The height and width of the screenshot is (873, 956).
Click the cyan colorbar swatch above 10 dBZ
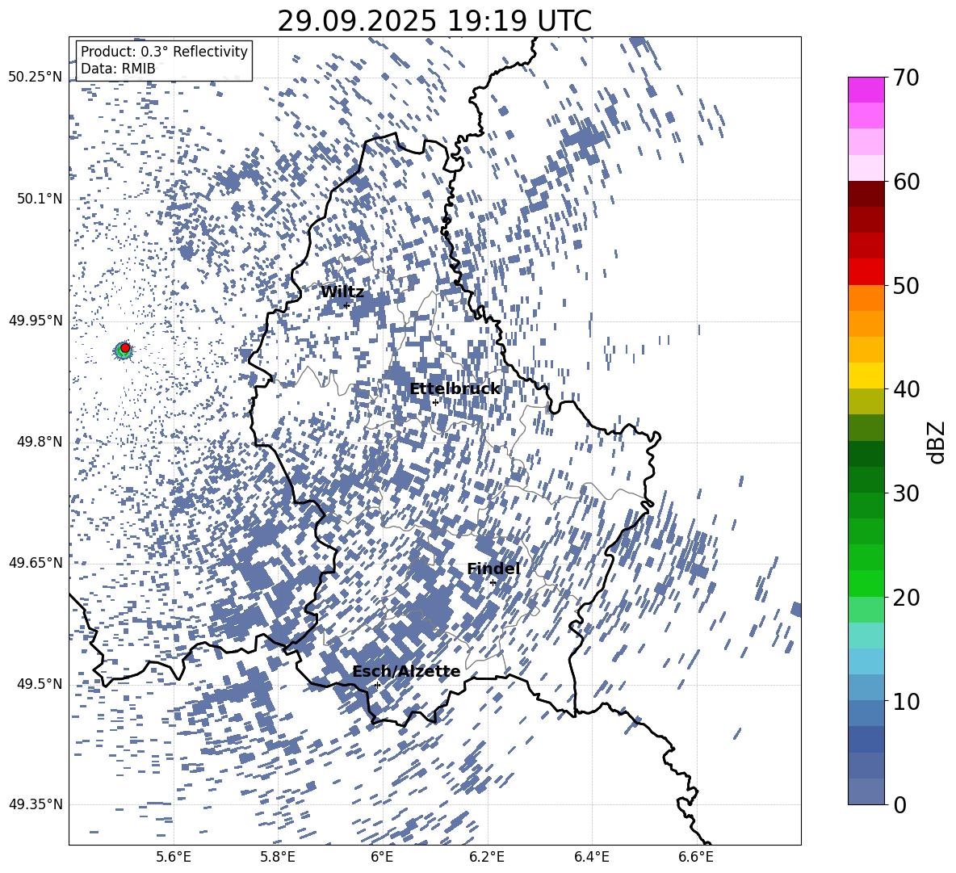pyautogui.click(x=866, y=661)
